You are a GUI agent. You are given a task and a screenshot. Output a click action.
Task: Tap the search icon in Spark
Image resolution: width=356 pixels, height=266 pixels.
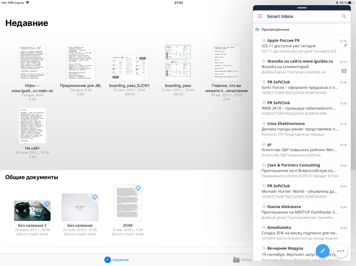(x=344, y=16)
